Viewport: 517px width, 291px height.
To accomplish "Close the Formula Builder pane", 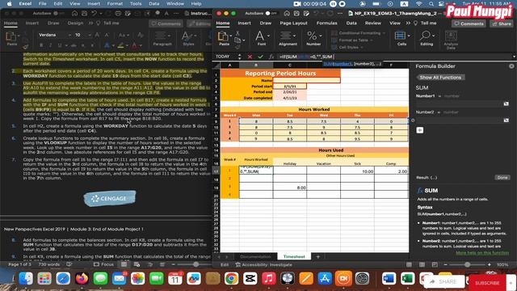I will click(x=511, y=66).
